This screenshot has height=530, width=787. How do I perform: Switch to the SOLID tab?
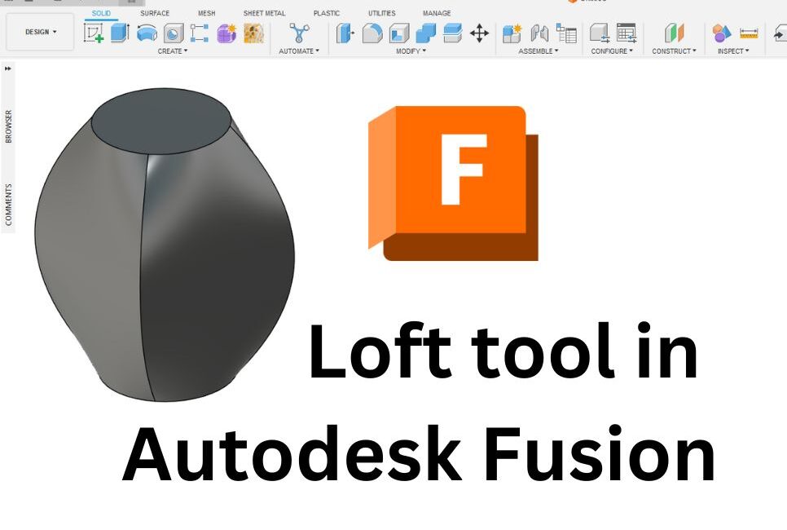coord(101,14)
